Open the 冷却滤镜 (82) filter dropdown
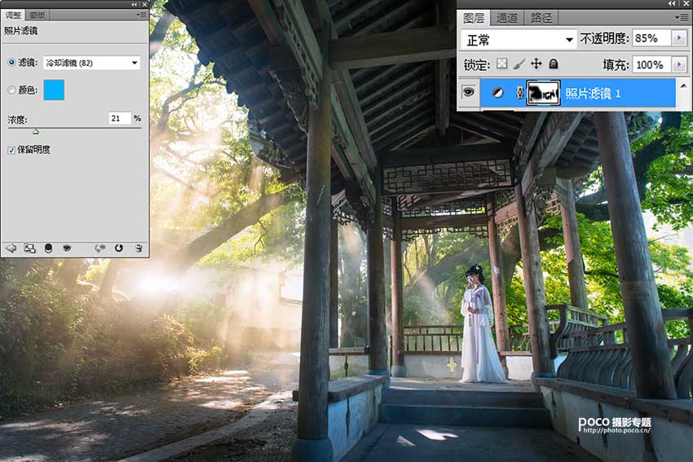Image resolution: width=693 pixels, height=462 pixels. click(91, 63)
